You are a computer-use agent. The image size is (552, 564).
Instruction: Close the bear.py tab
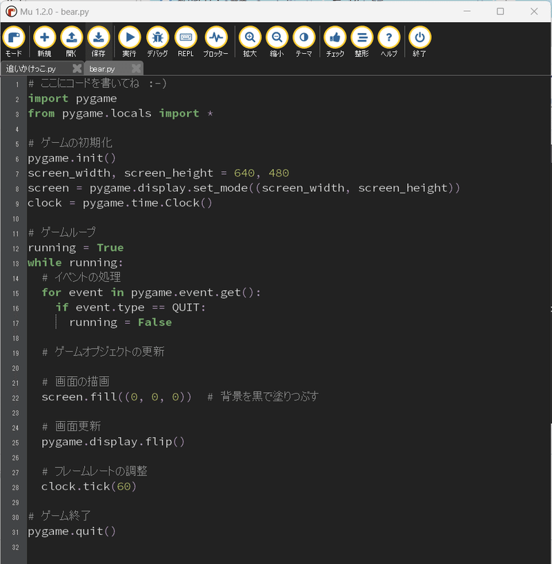(136, 68)
